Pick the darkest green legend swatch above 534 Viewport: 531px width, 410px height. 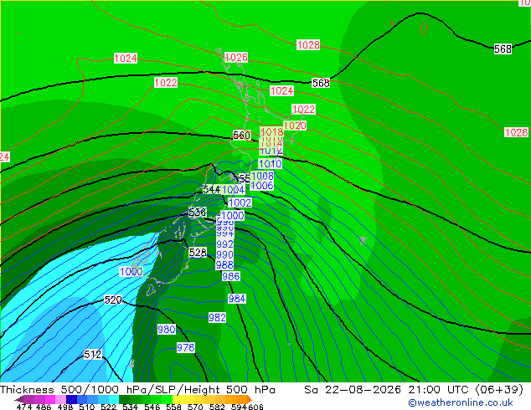click(124, 399)
